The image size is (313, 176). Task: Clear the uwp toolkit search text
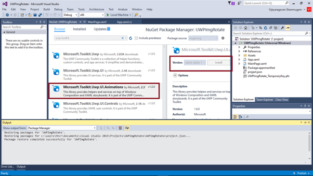pos(123,38)
